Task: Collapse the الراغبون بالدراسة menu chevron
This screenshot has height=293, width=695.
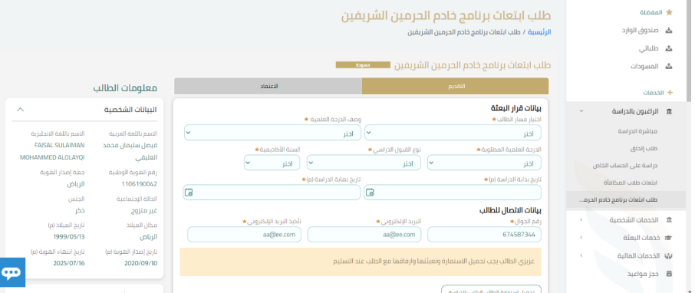Action: point(581,111)
